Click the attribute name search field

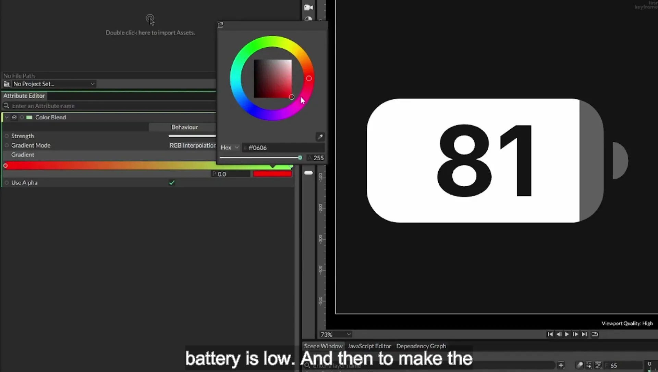point(110,106)
